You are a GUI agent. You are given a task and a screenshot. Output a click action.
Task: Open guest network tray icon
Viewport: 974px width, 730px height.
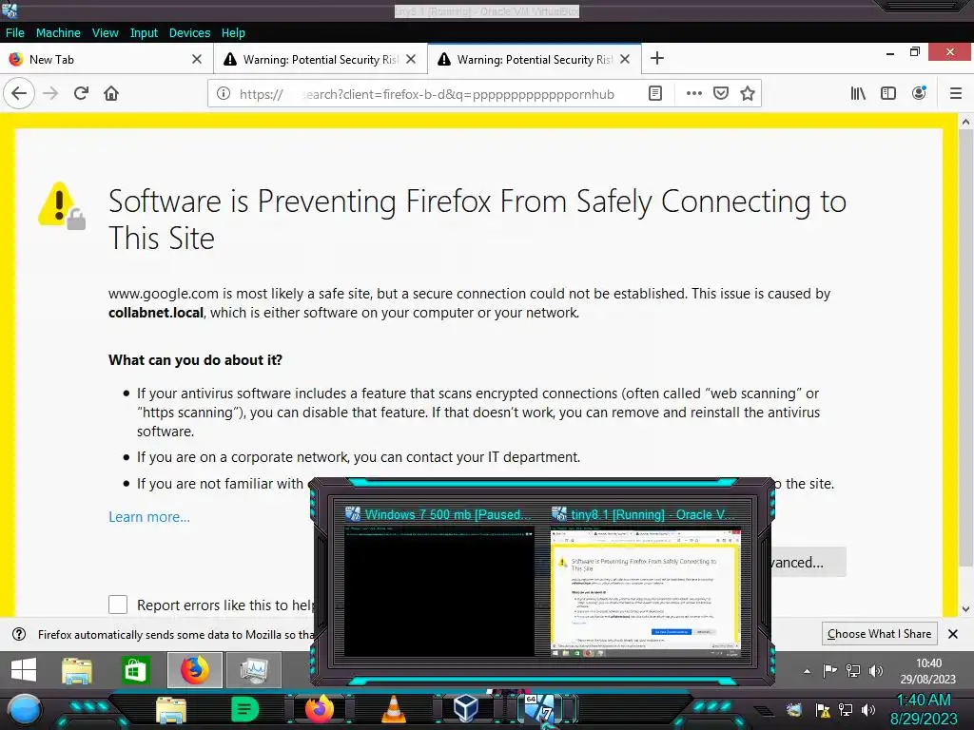coord(853,671)
